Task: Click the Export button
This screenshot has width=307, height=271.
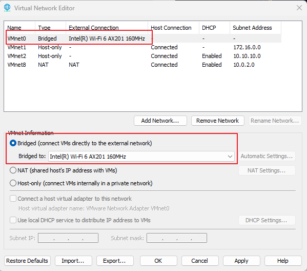Action: [x=115, y=261]
